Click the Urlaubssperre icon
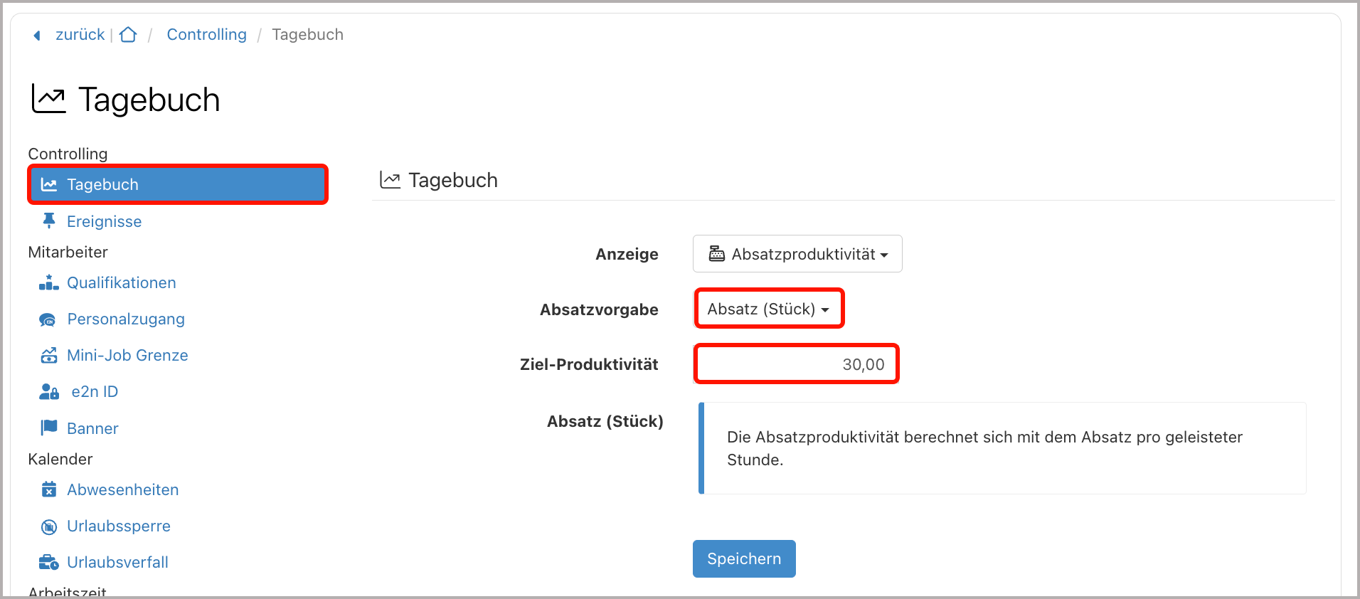 click(x=48, y=526)
